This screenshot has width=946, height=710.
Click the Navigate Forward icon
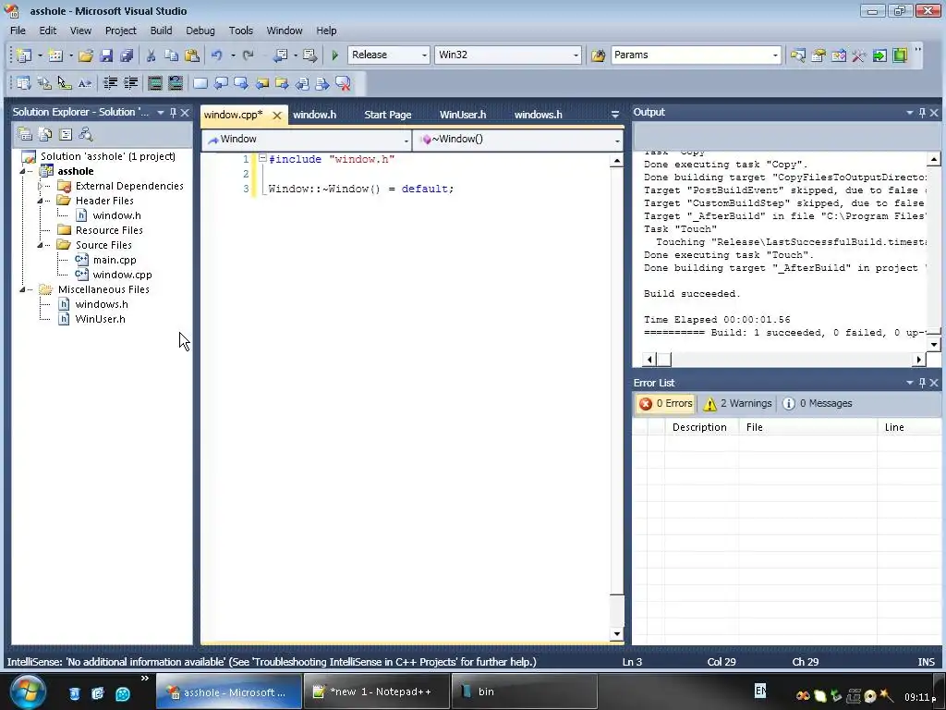(309, 55)
